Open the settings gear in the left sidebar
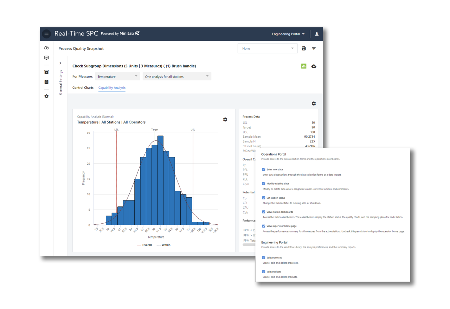450x309 pixels. [46, 96]
